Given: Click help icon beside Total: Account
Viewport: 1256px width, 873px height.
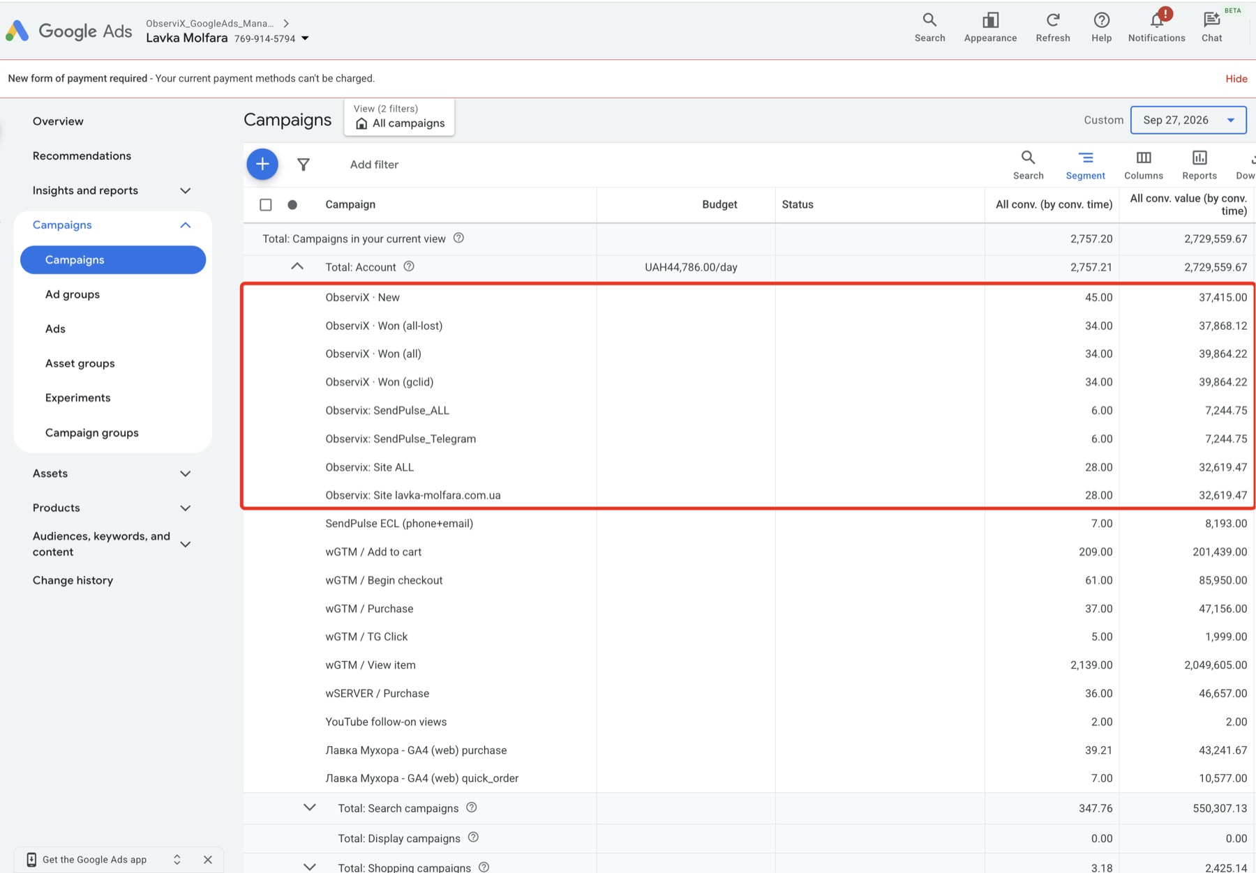Looking at the screenshot, I should (x=409, y=266).
